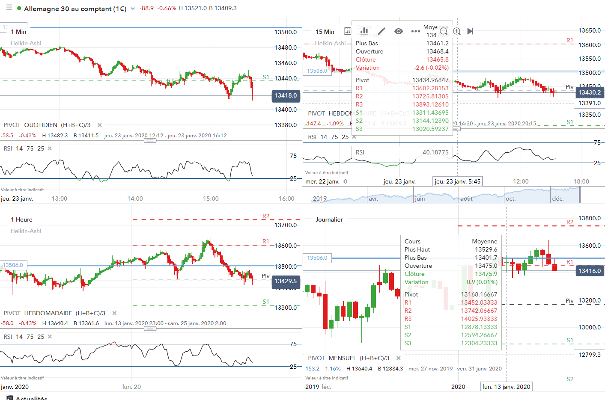Click the 13391.0 crosshair price label
The width and height of the screenshot is (605, 400).
pos(590,103)
